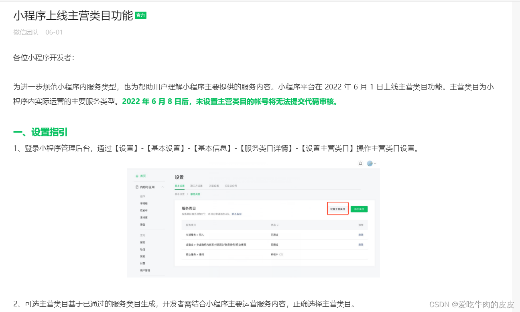The width and height of the screenshot is (520, 312).
Task: Click the 首页 home icon in sidebar
Action: [137, 176]
